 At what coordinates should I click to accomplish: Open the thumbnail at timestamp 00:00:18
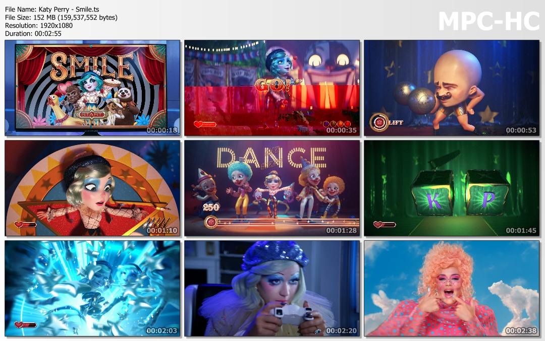coord(92,88)
